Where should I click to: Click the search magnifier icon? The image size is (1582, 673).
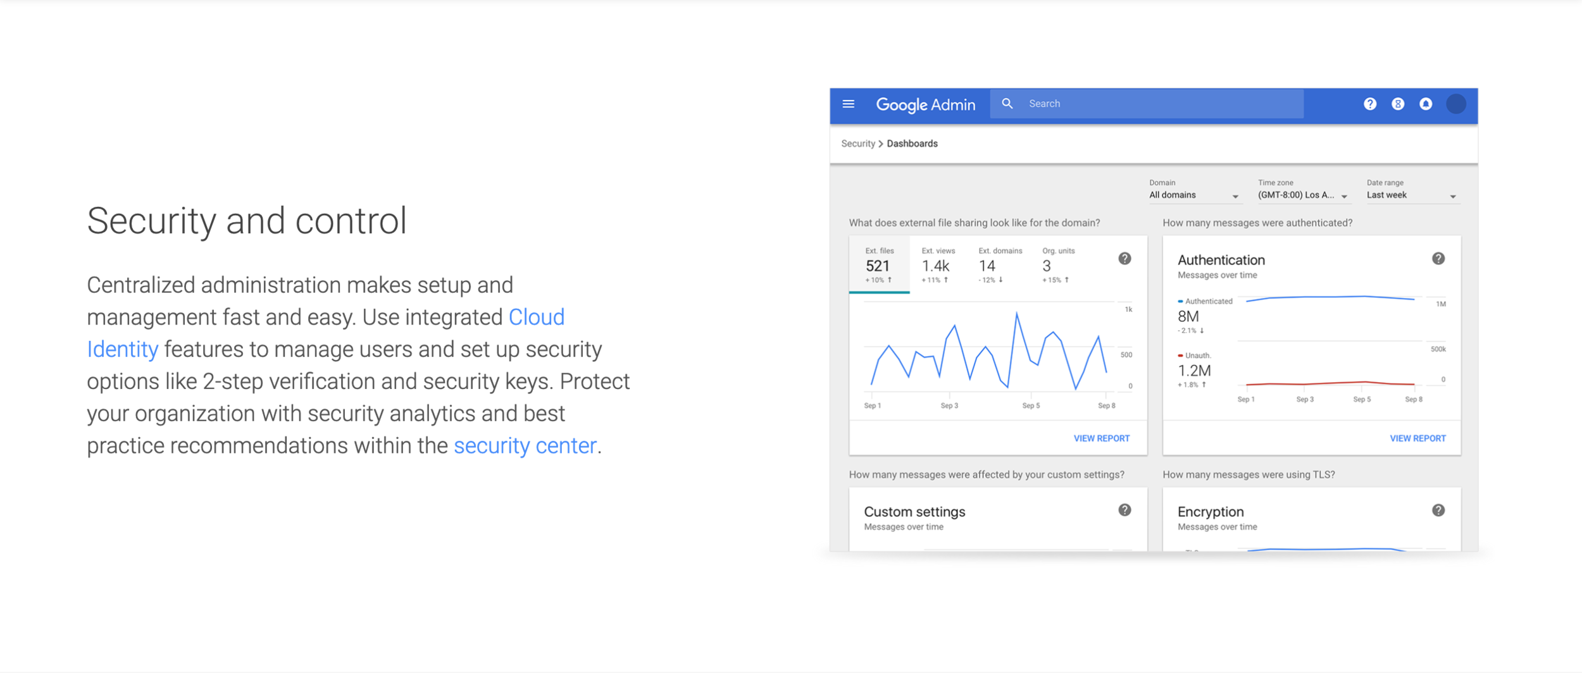pyautogui.click(x=1007, y=104)
